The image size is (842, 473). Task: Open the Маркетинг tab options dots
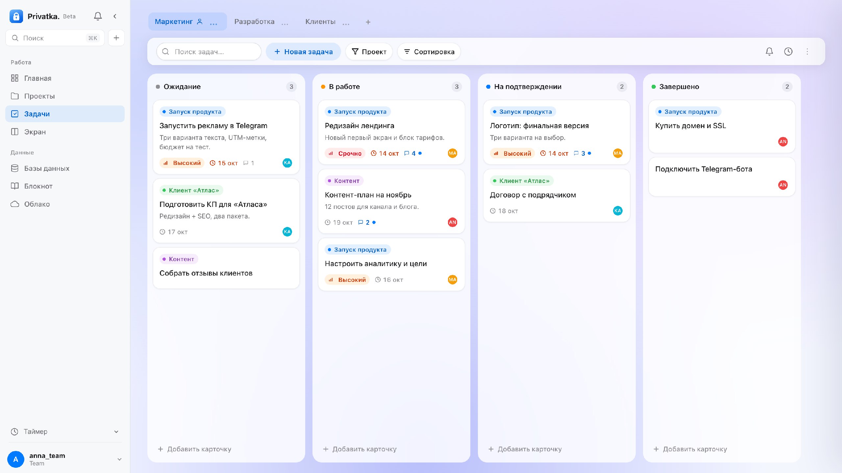coord(213,22)
